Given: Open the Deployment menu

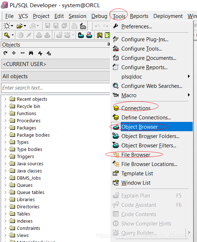Looking at the screenshot, I should pos(168,16).
